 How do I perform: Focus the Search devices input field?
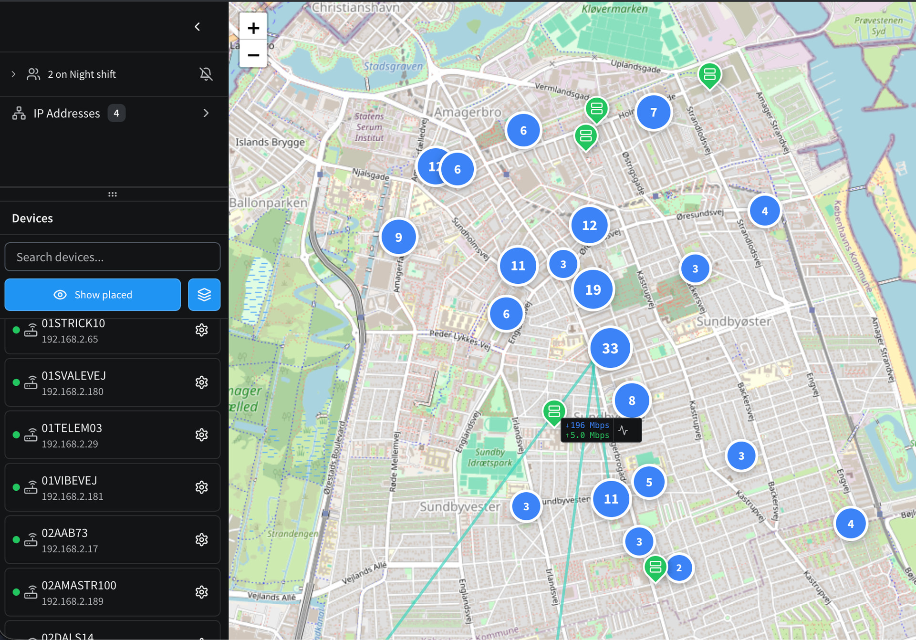point(113,257)
